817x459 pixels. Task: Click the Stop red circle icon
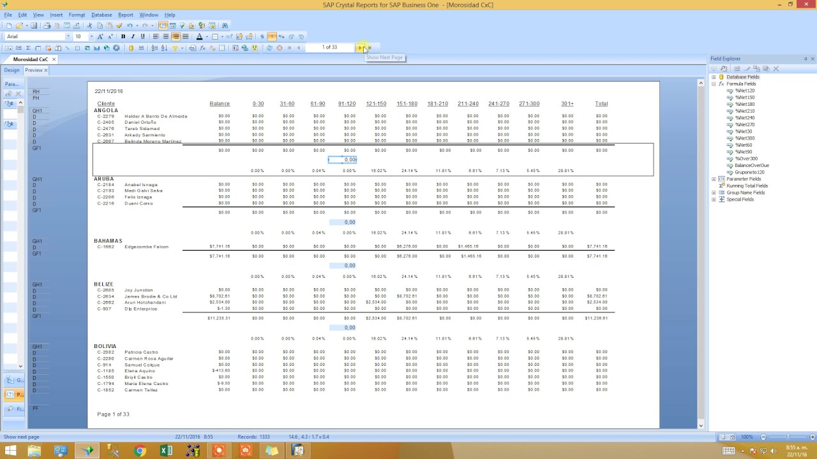(x=280, y=48)
